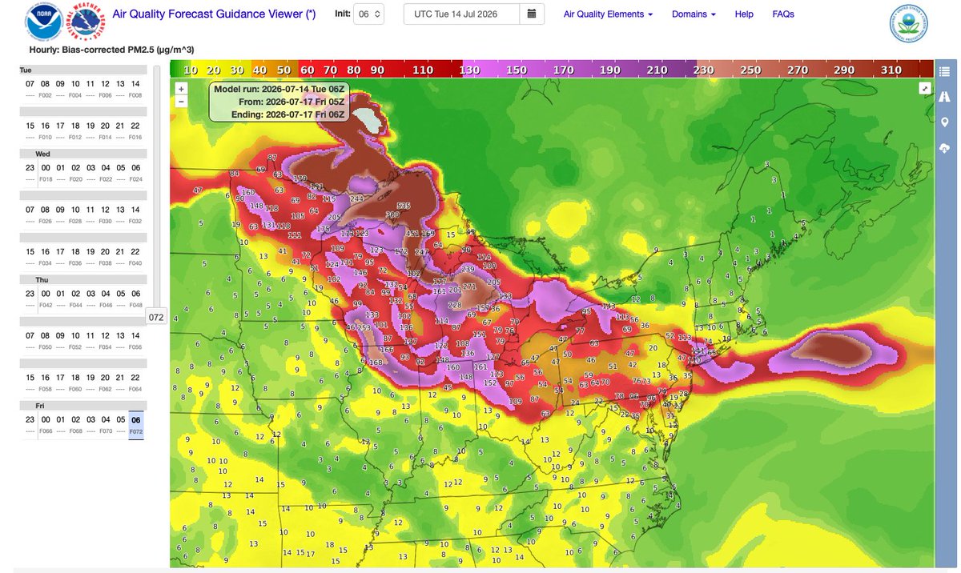The height and width of the screenshot is (573, 961).
Task: Click the map value 228
Action: [x=454, y=305]
